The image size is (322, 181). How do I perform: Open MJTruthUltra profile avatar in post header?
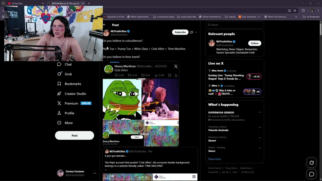(x=106, y=33)
